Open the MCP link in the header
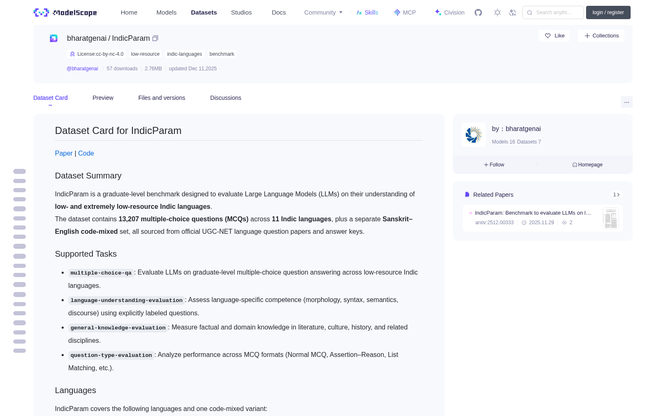This screenshot has height=416, width=666. [x=405, y=12]
